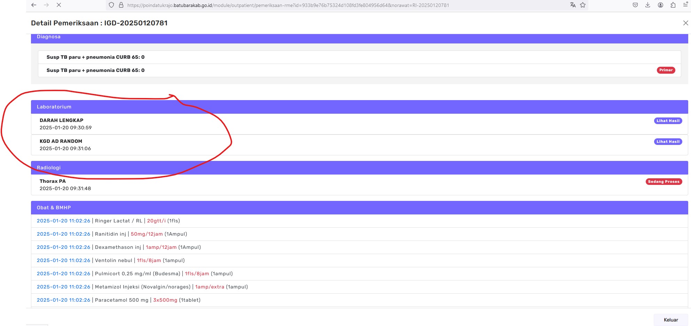Image resolution: width=691 pixels, height=326 pixels.
Task: Open the extensions puzzle icon
Action: (x=673, y=5)
